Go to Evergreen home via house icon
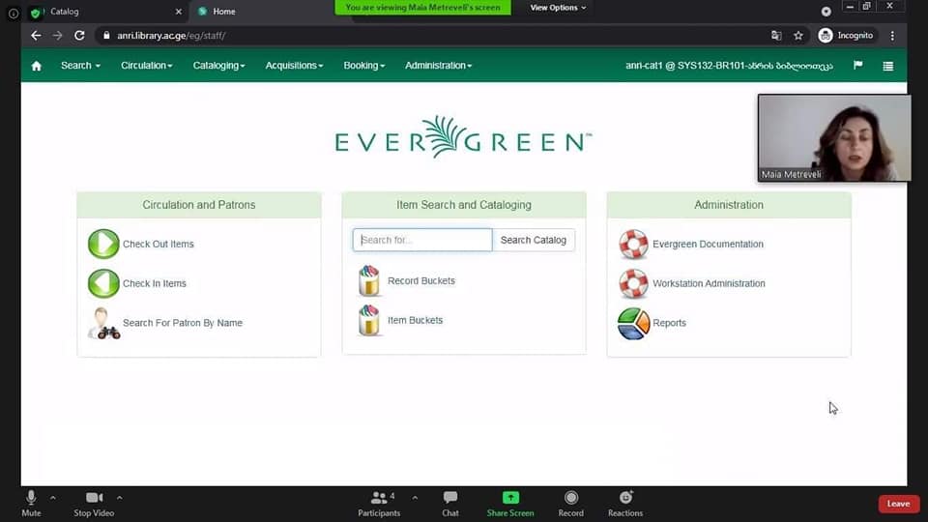928x522 pixels. (x=36, y=66)
